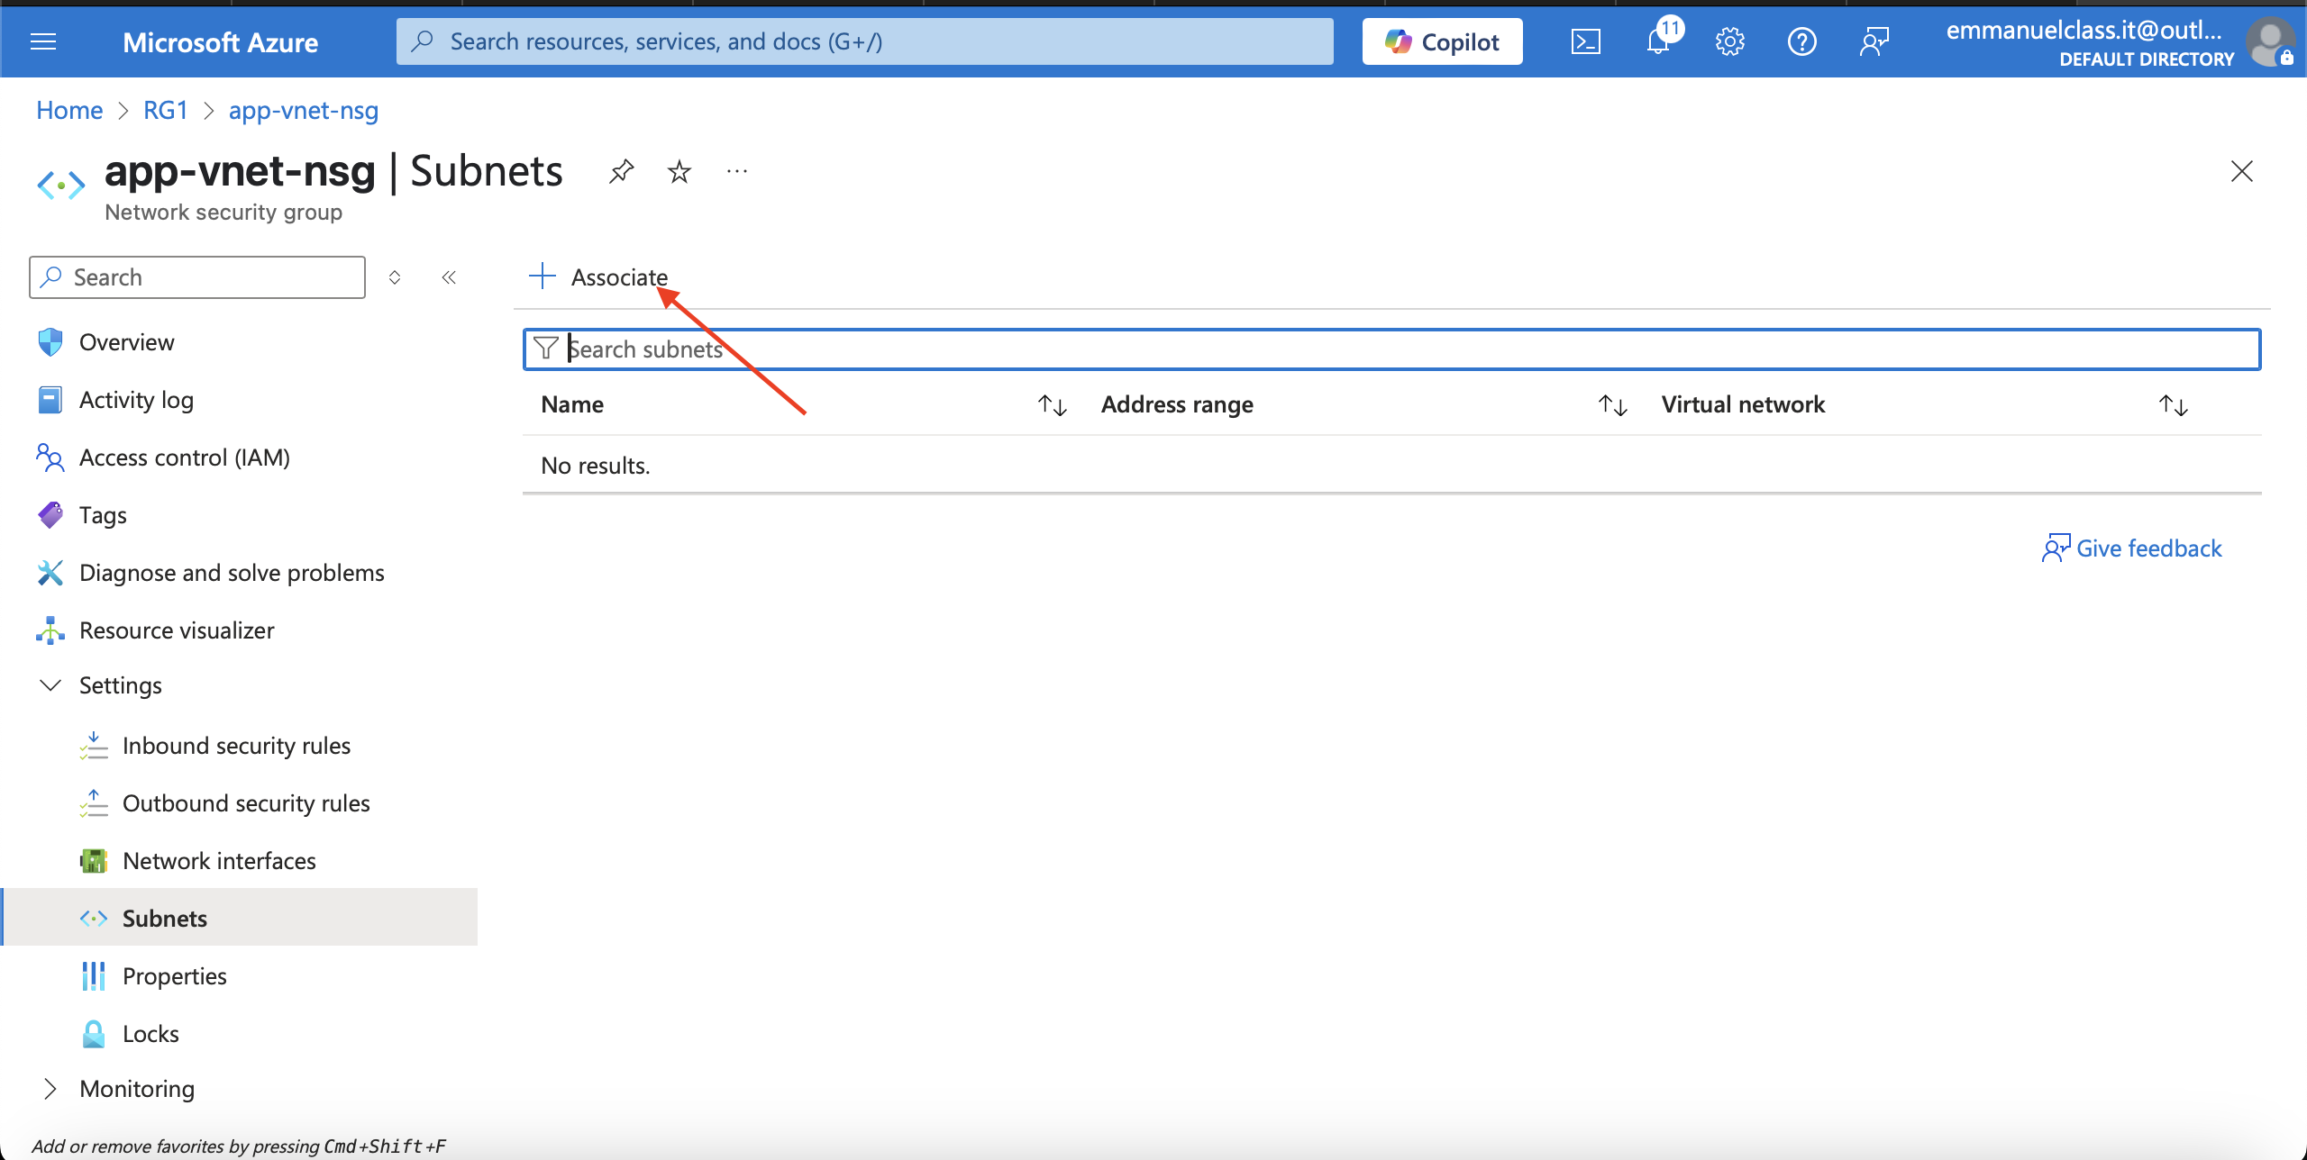Pin app-vnet-nsg to dashboard
2307x1160 pixels.
tap(621, 171)
